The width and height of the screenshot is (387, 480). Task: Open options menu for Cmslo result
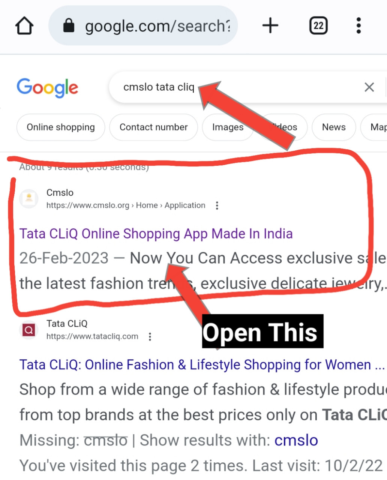pos(217,205)
